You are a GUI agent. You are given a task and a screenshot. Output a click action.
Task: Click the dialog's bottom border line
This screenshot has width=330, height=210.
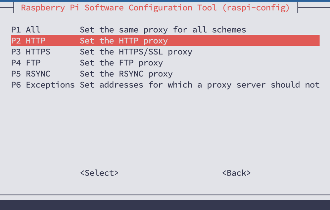pyautogui.click(x=165, y=194)
